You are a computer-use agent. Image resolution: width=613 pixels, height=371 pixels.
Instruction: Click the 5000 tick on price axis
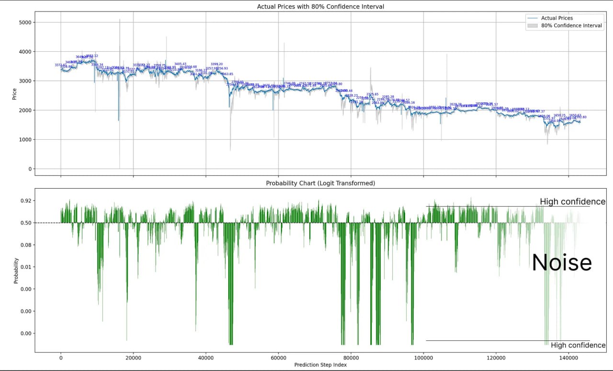coord(25,22)
